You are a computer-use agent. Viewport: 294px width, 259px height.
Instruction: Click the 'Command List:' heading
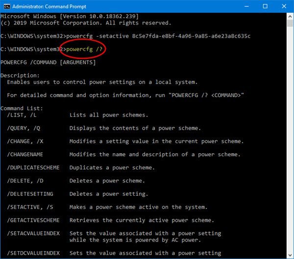click(22, 108)
